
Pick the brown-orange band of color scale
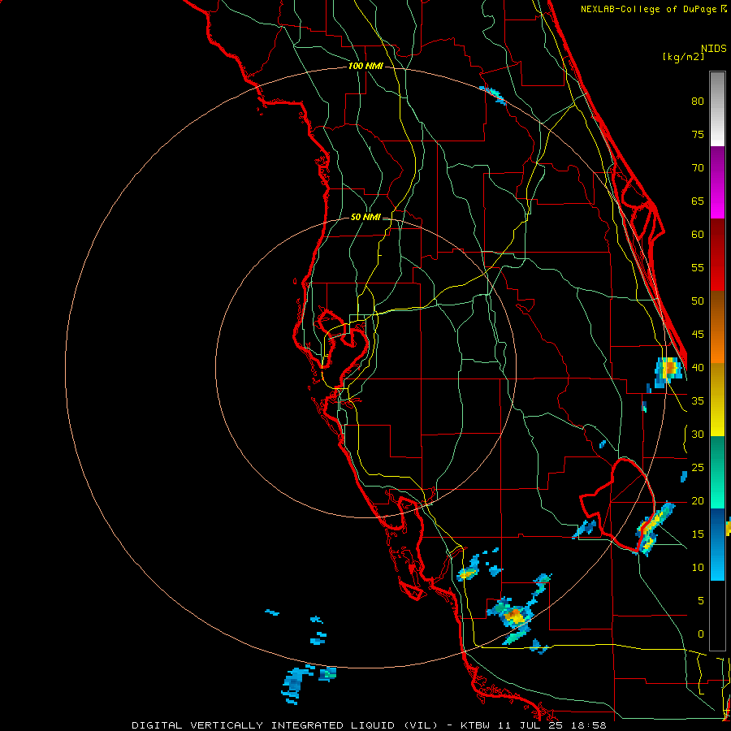coord(717,327)
